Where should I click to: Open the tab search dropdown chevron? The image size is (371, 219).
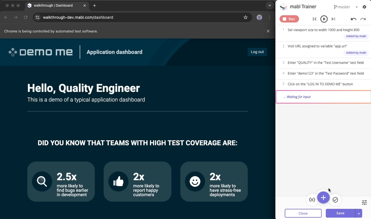click(x=270, y=6)
